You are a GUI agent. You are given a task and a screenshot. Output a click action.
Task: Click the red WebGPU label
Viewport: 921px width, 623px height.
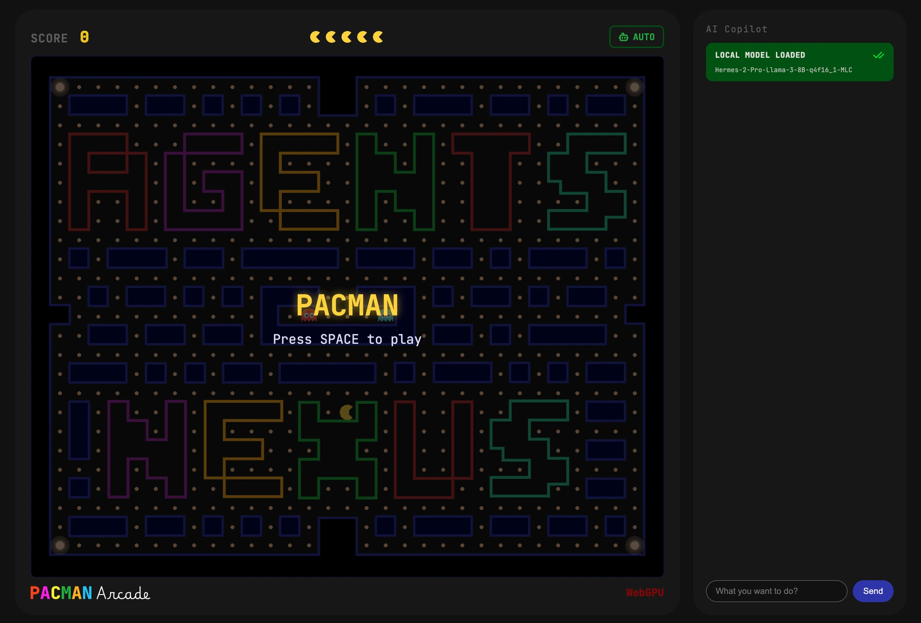[645, 592]
